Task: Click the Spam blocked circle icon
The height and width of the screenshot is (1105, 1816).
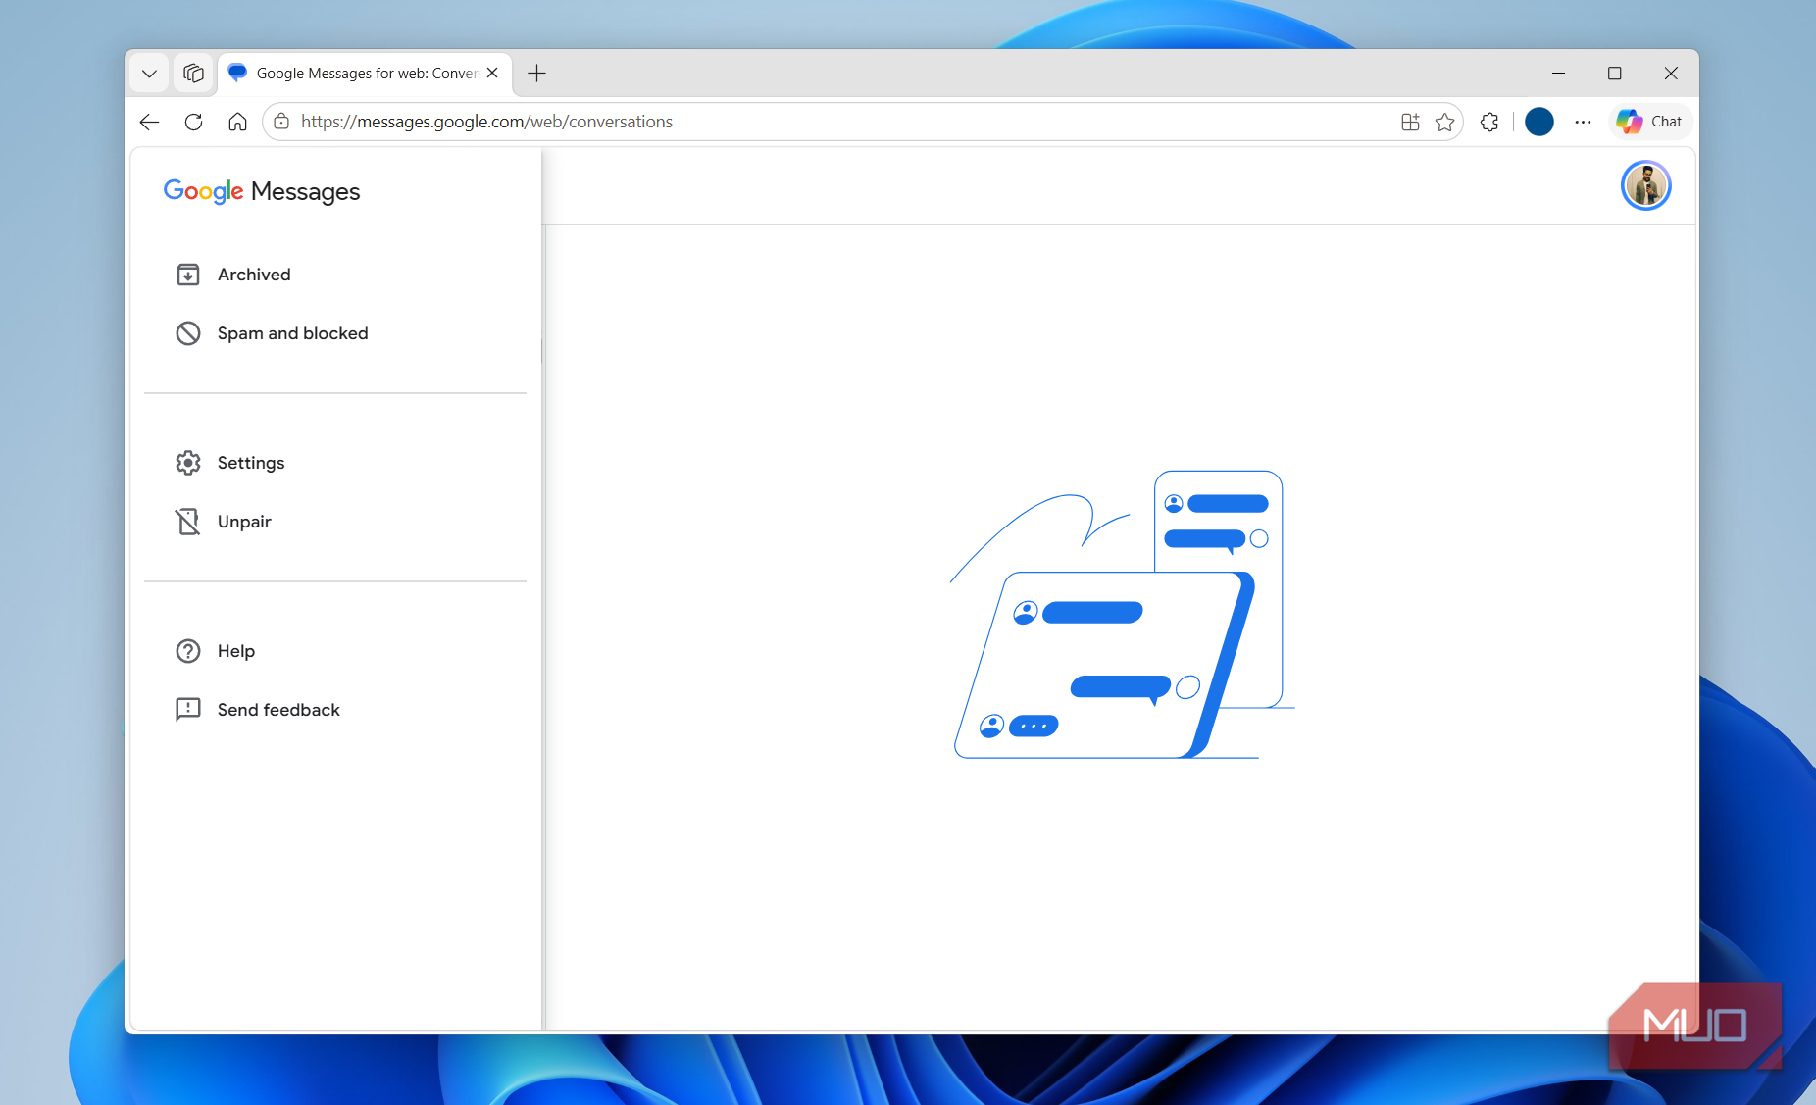Action: (188, 333)
